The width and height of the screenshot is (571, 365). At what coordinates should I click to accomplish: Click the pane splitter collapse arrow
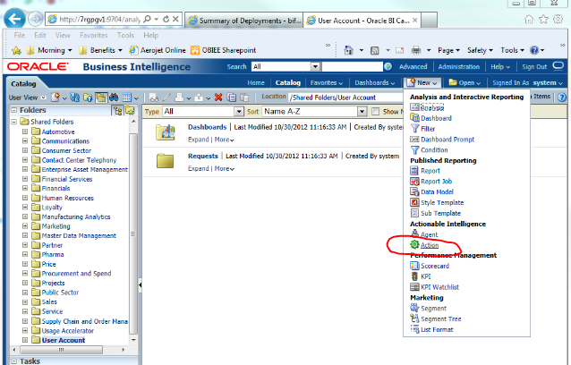(x=141, y=285)
